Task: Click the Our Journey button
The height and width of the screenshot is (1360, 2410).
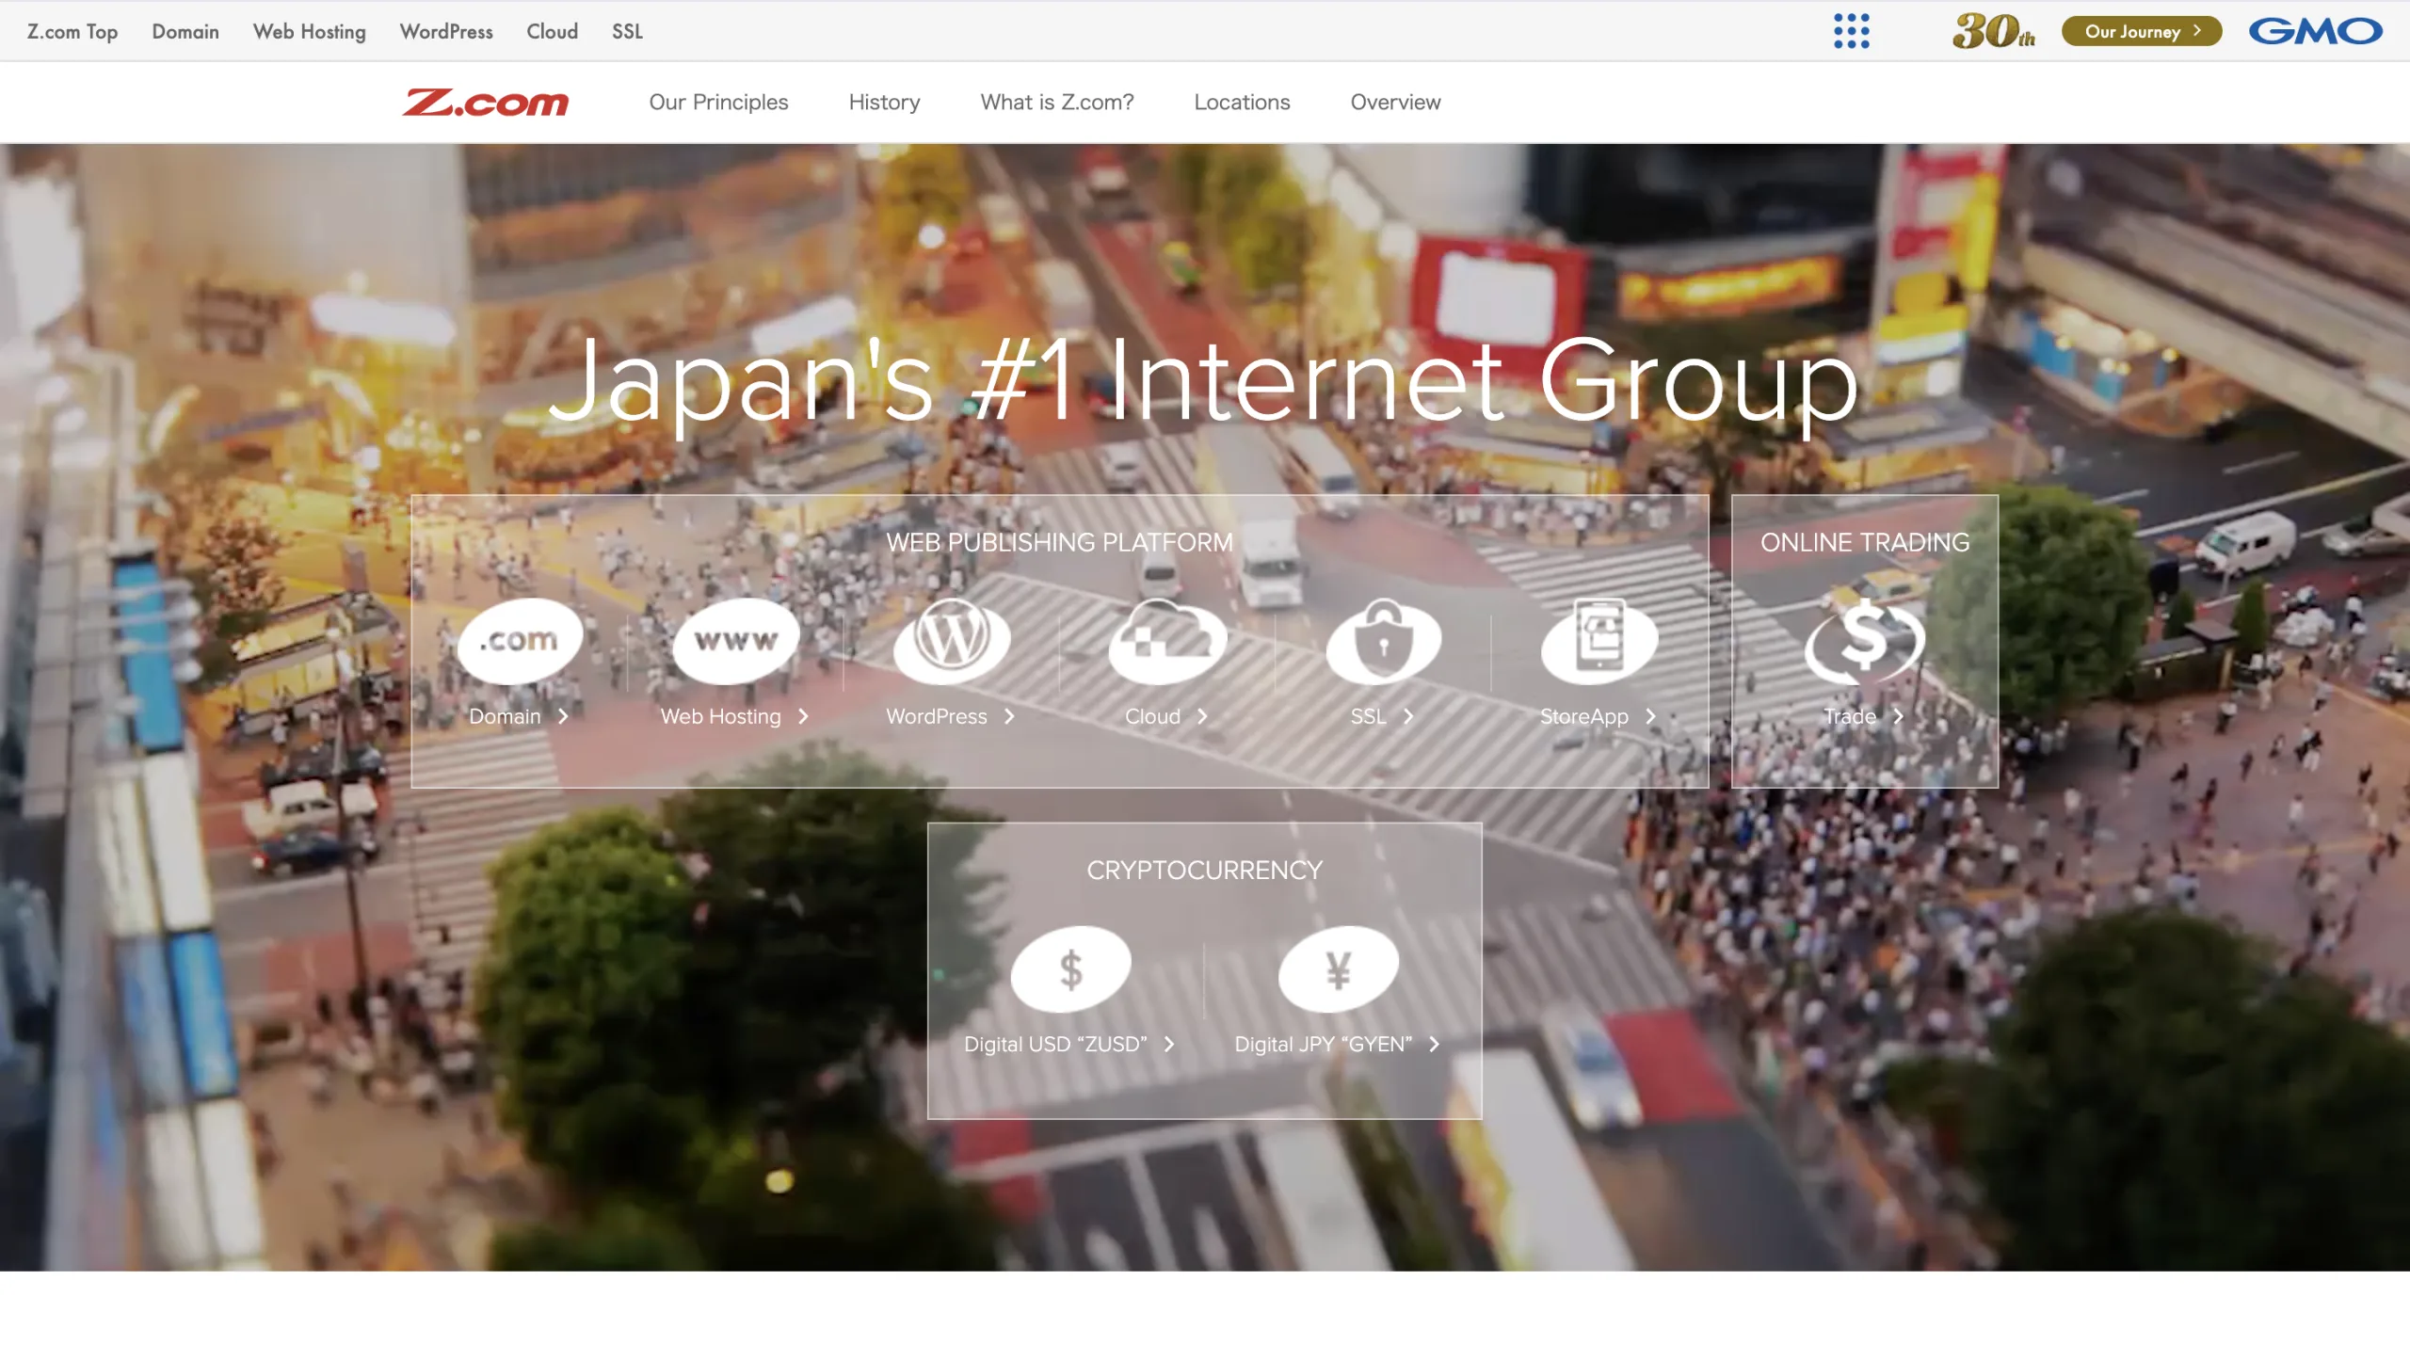Action: (2142, 31)
